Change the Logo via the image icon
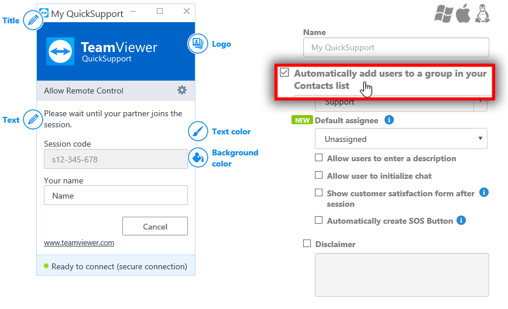 pos(198,43)
